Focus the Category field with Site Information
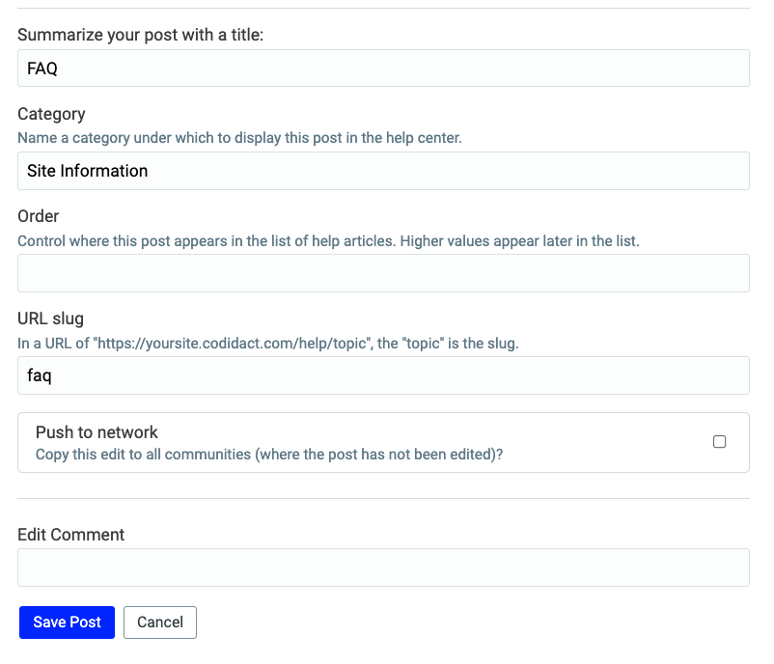This screenshot has height=664, width=774. pyautogui.click(x=383, y=171)
